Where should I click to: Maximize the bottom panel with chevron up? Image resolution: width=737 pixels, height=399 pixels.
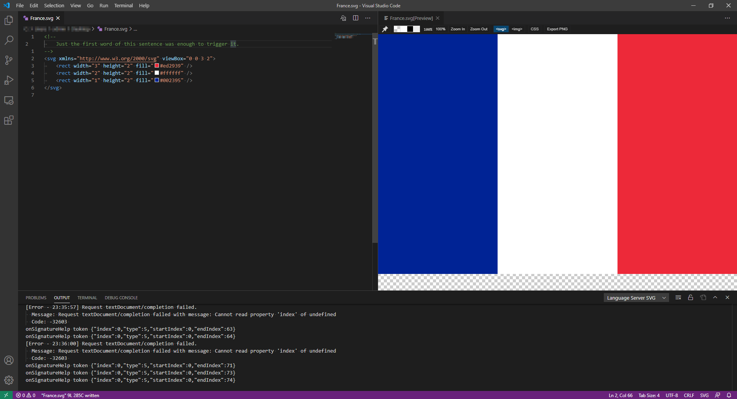pyautogui.click(x=715, y=298)
